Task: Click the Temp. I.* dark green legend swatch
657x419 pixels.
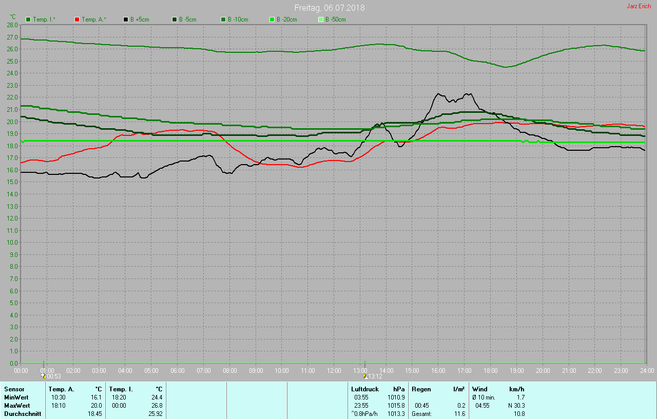Action: 28,19
